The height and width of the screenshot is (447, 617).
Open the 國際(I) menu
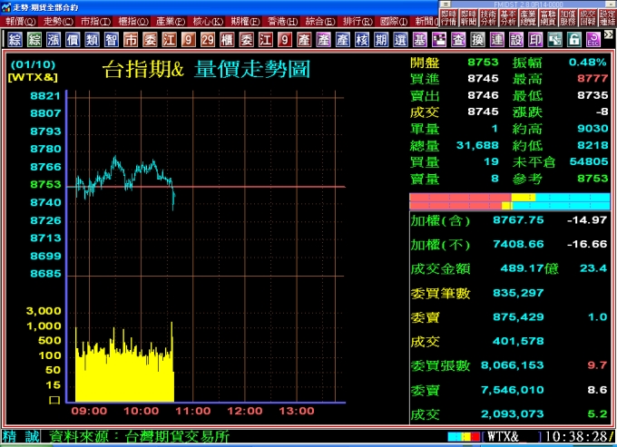tap(395, 21)
